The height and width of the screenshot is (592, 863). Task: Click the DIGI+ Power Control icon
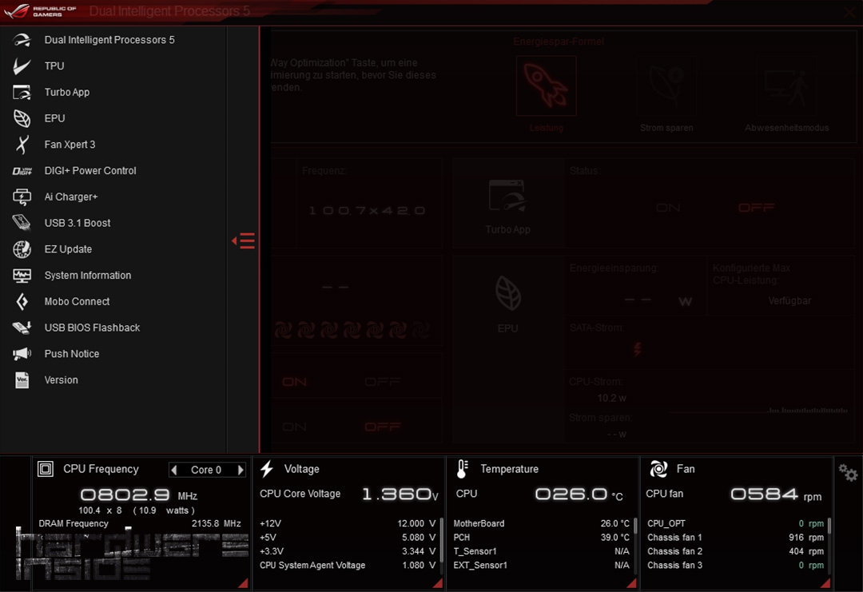coord(22,171)
